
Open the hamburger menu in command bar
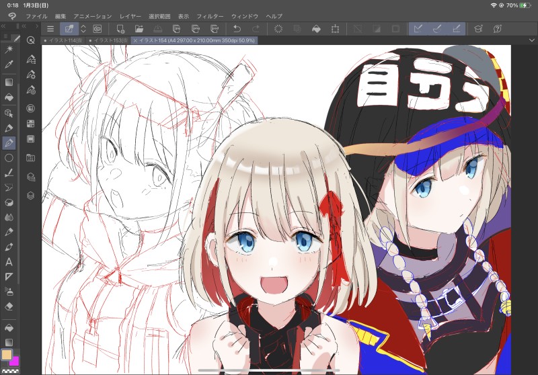point(50,29)
